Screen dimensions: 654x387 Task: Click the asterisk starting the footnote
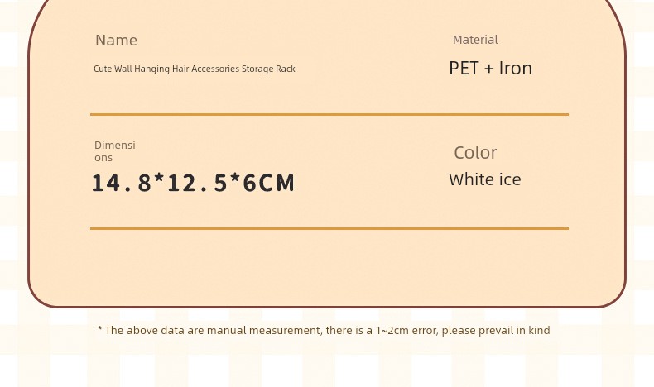(x=99, y=328)
